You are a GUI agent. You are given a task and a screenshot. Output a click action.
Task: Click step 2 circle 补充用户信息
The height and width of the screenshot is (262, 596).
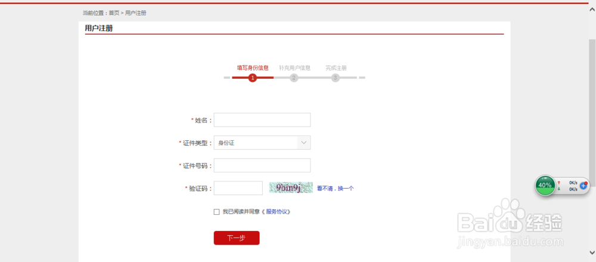(x=294, y=78)
